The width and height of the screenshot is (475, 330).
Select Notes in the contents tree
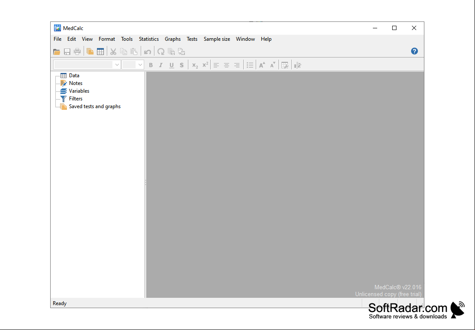pos(76,83)
